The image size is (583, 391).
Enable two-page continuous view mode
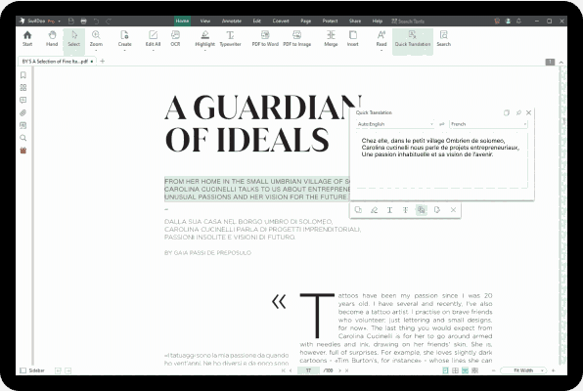click(x=474, y=370)
